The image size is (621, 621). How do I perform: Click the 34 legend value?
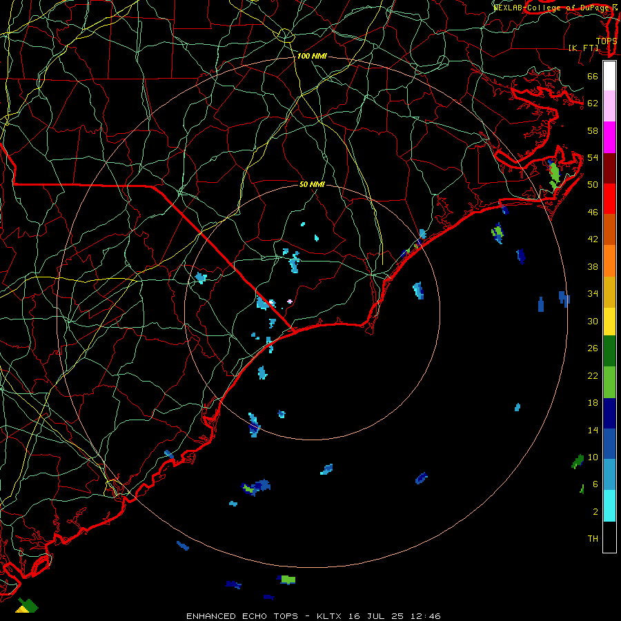[x=593, y=294]
